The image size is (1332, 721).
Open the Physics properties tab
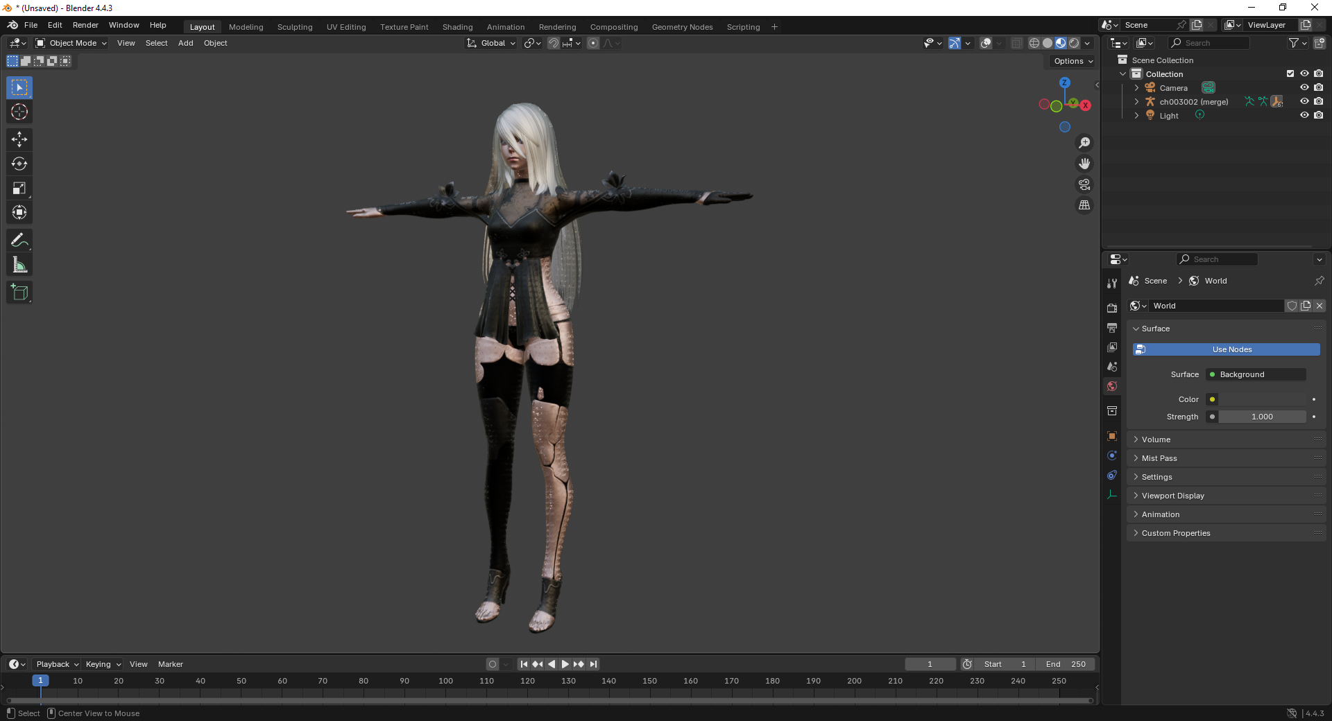pos(1112,455)
